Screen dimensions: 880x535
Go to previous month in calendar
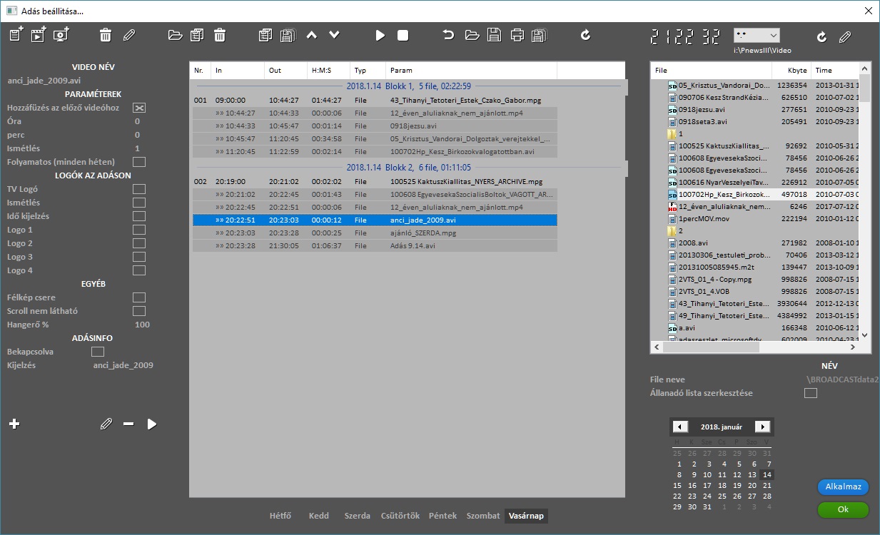(x=680, y=427)
